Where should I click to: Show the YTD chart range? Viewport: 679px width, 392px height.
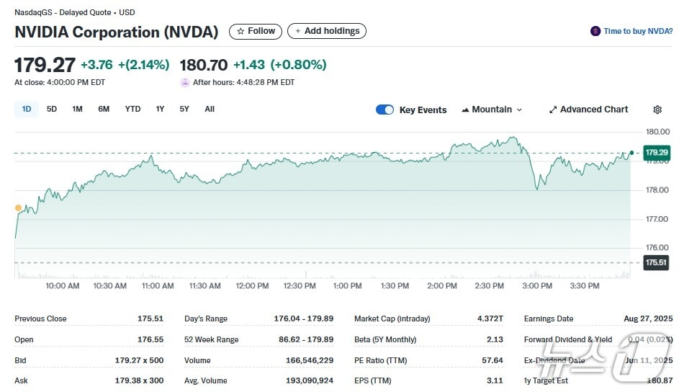(132, 109)
